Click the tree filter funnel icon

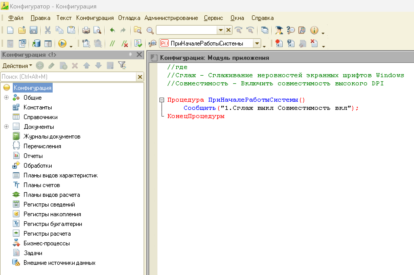click(x=122, y=66)
